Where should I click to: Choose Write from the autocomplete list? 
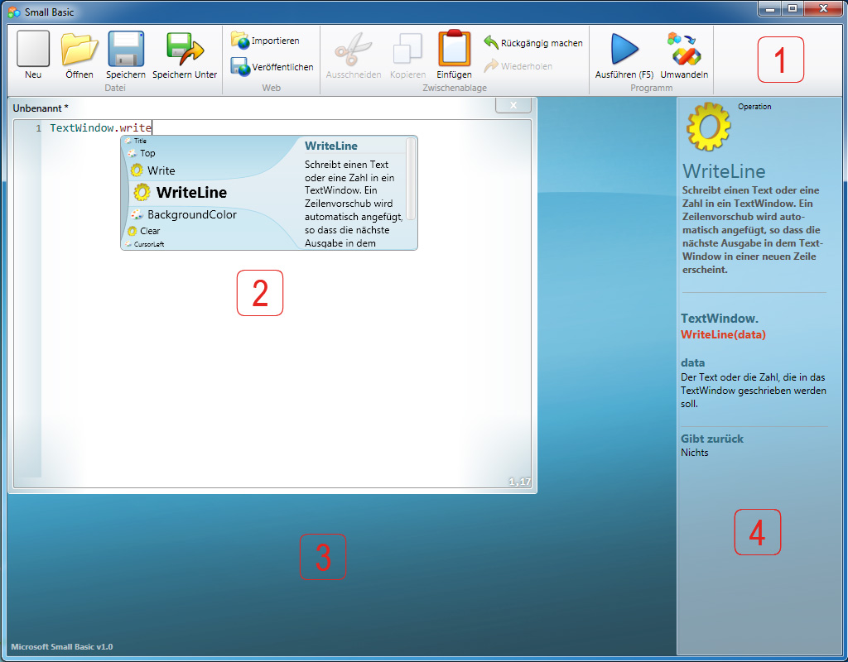click(x=161, y=170)
